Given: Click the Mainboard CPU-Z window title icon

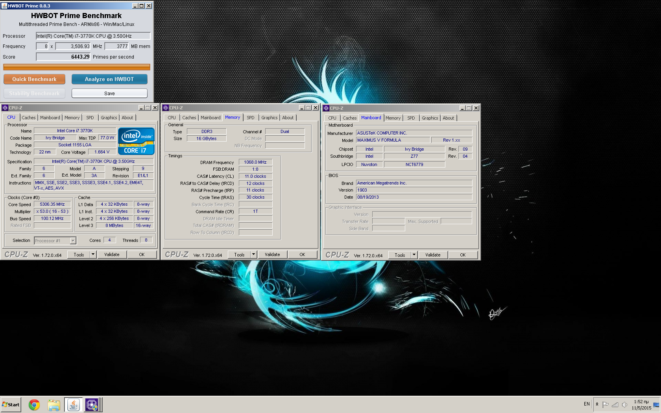Looking at the screenshot, I should pyautogui.click(x=326, y=108).
